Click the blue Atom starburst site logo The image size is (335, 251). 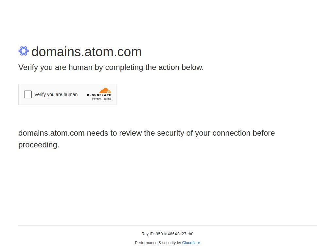[24, 51]
